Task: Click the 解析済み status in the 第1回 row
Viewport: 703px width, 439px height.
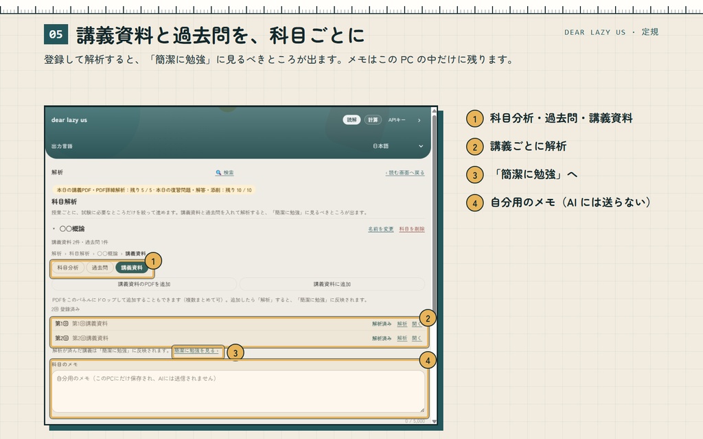Action: [x=382, y=324]
